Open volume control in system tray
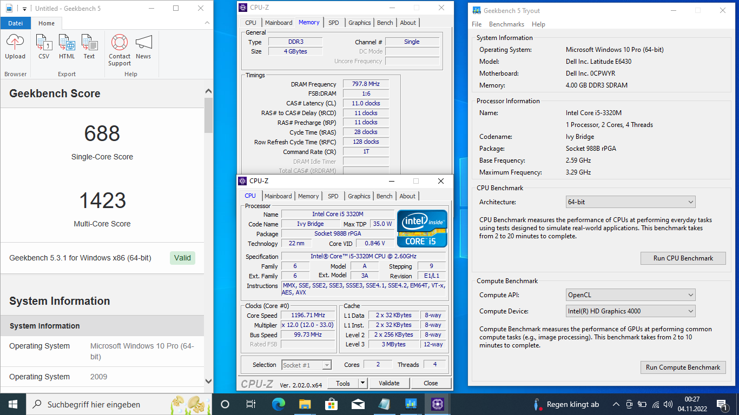 coord(669,404)
